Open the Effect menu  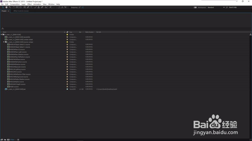coord(29,4)
